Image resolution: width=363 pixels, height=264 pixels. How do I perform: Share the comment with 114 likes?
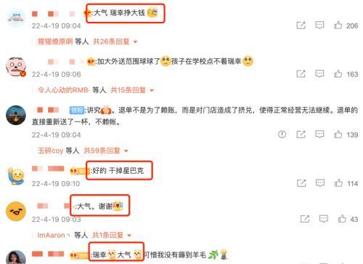(x=301, y=183)
